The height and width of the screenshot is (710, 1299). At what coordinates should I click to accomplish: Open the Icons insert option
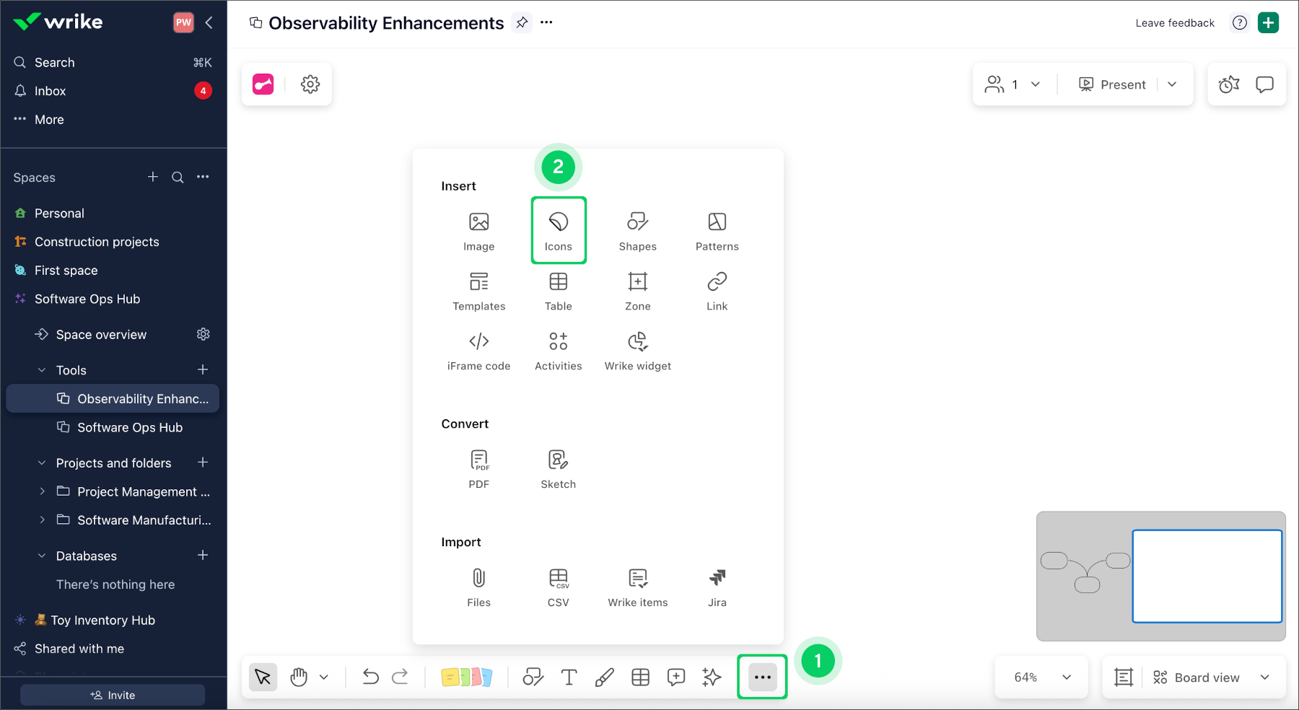pos(559,231)
